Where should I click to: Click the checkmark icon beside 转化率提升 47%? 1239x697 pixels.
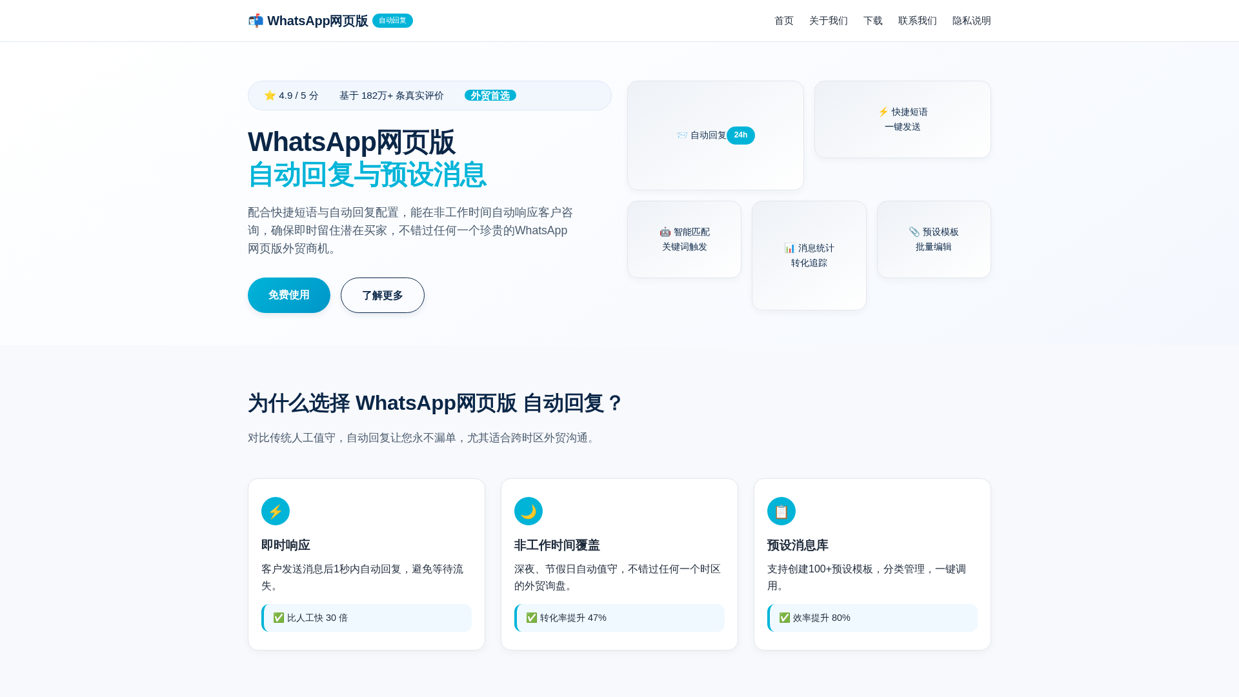pos(532,618)
